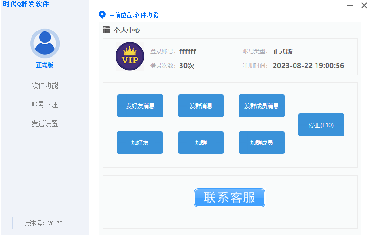The image size is (370, 235).
Task: Click the 加群成员 button
Action: pos(261,143)
